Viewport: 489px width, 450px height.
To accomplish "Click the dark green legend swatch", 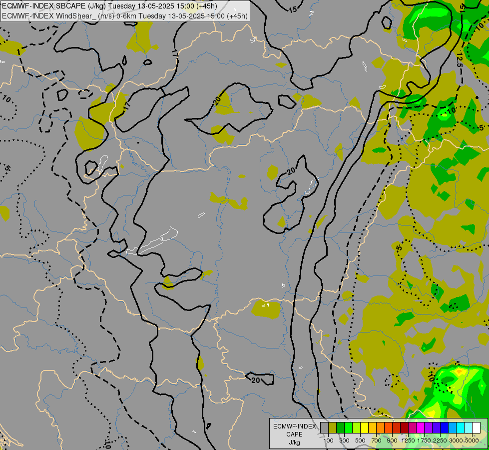I will 340,427.
